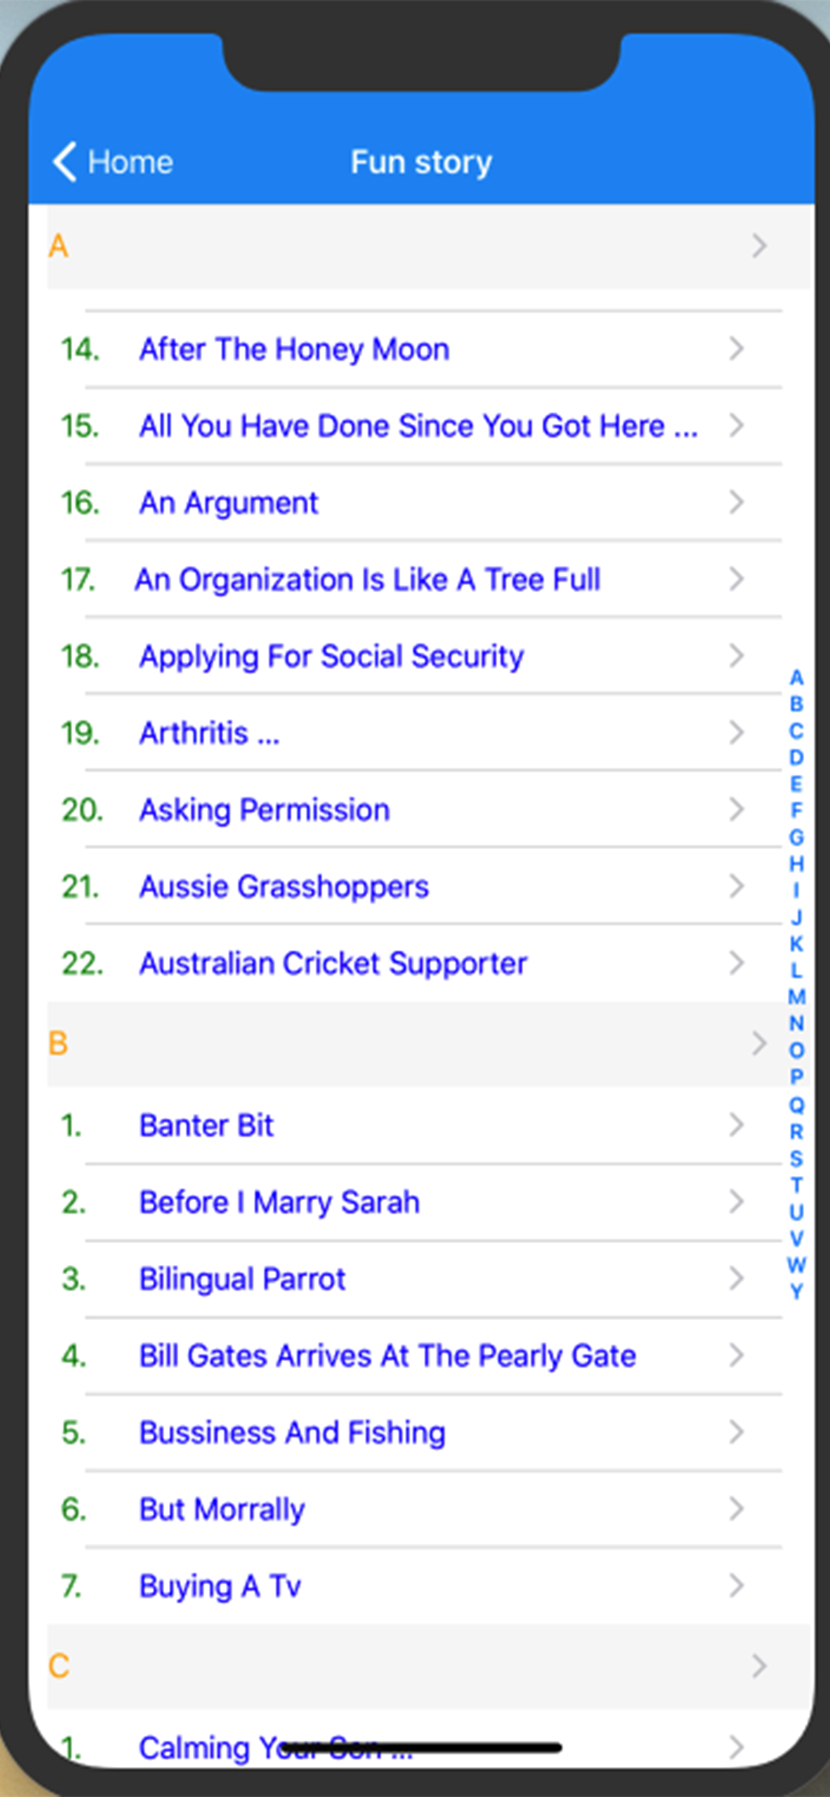
Task: Open story Before I Marry Sarah
Action: 414,1202
